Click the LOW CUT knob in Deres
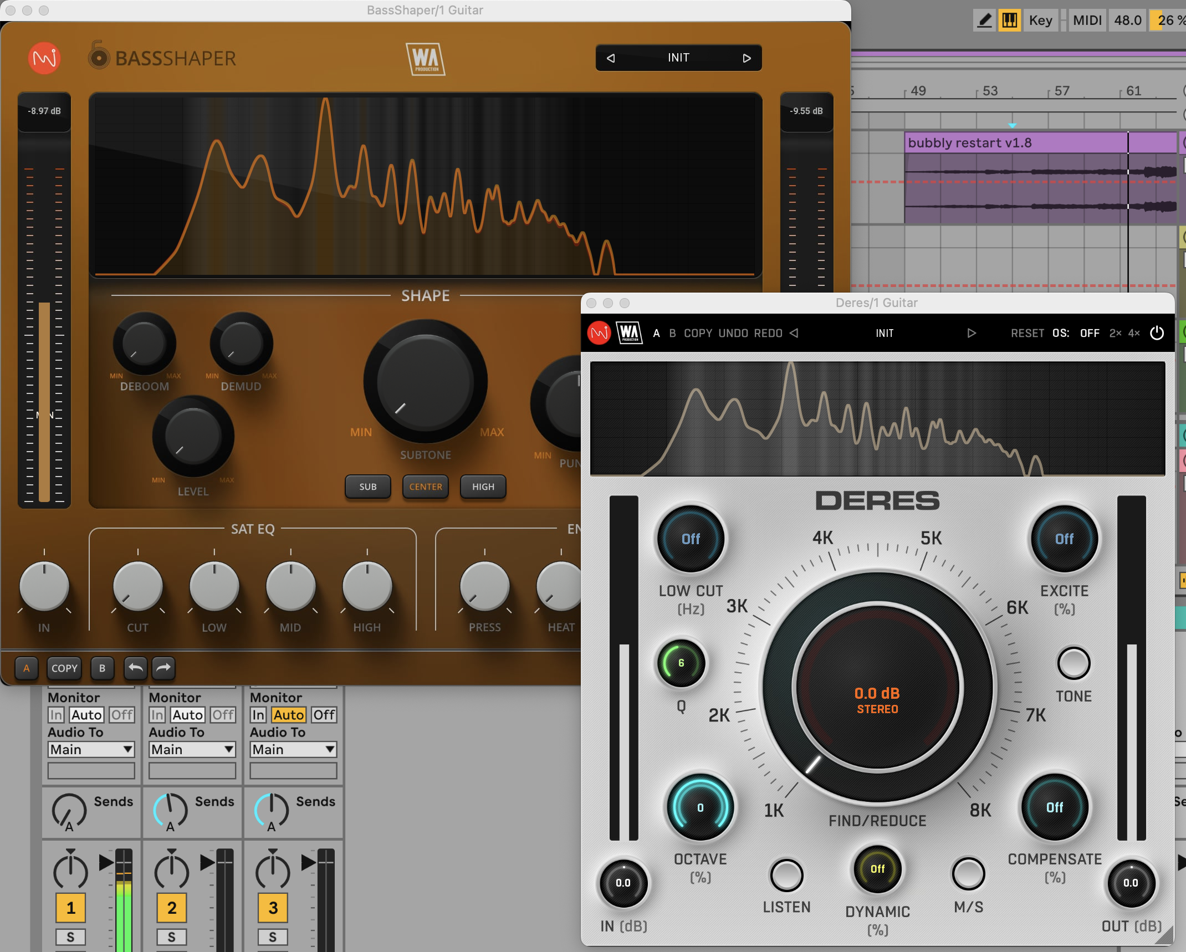Image resolution: width=1186 pixels, height=952 pixels. [691, 539]
